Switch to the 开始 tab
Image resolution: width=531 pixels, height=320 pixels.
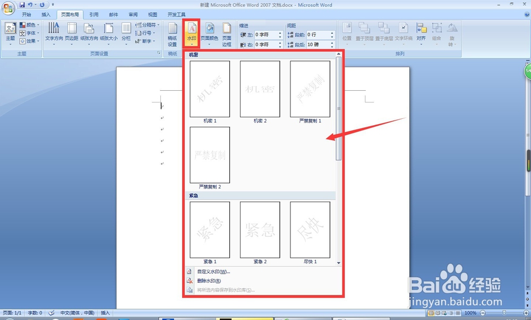(27, 14)
